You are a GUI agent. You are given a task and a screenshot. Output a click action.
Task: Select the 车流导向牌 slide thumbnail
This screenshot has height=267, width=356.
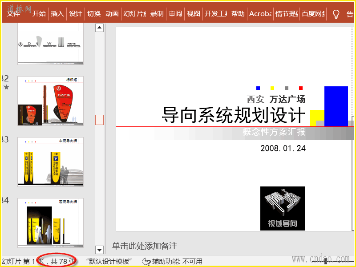point(50,162)
